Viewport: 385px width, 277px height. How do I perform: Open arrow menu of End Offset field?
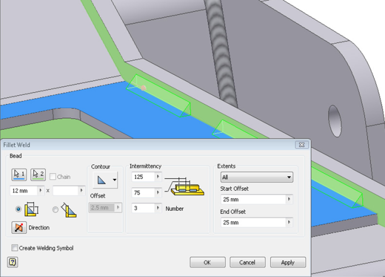(289, 223)
